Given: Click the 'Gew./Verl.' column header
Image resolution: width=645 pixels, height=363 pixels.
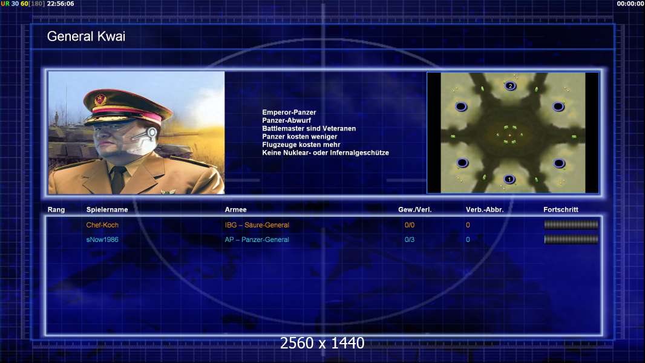Looking at the screenshot, I should pos(414,210).
